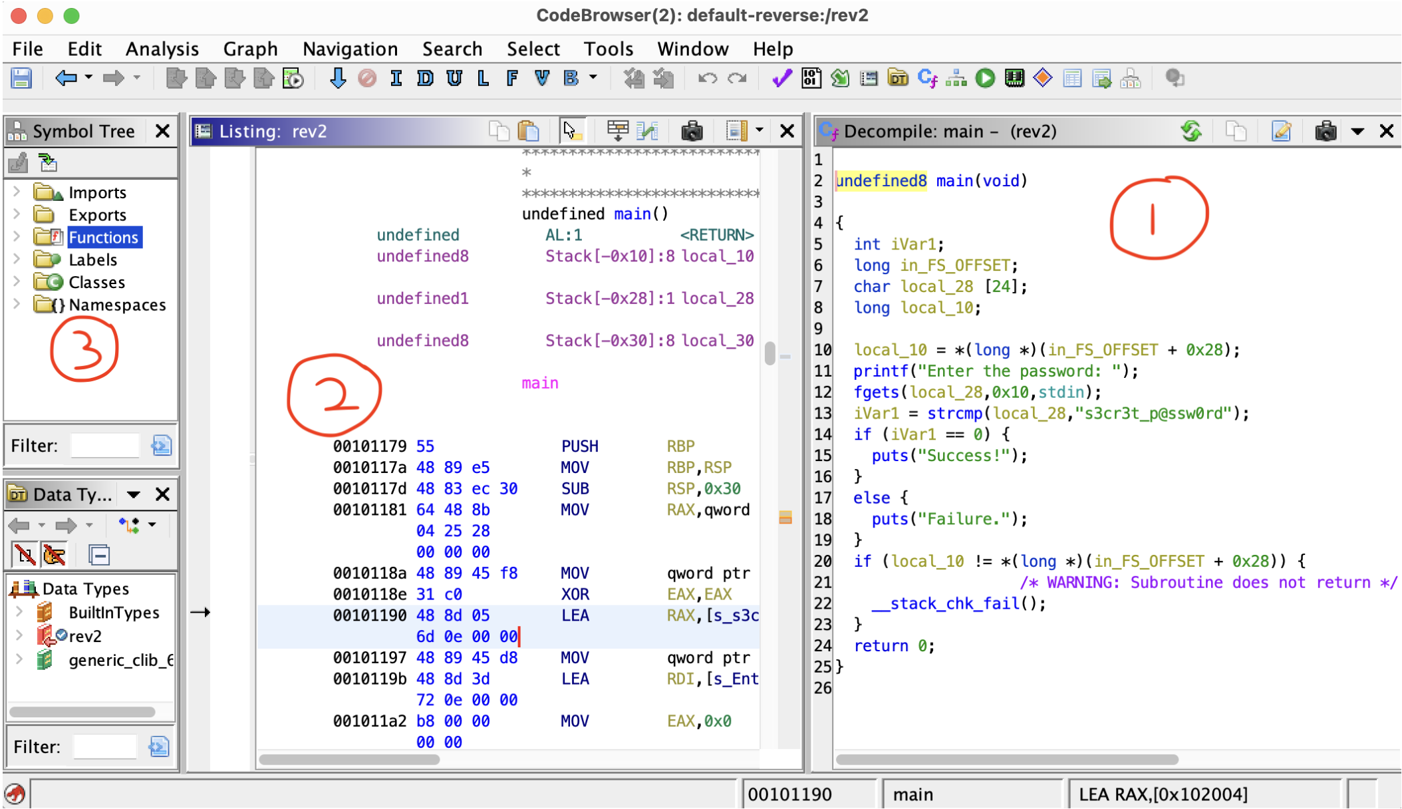Close the Symbol Tree panel
The image size is (1402, 809).
[162, 130]
